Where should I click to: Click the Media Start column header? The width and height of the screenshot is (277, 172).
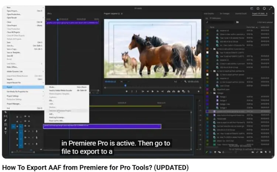(x=265, y=27)
